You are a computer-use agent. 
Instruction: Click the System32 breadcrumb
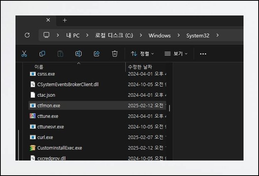click(x=198, y=36)
